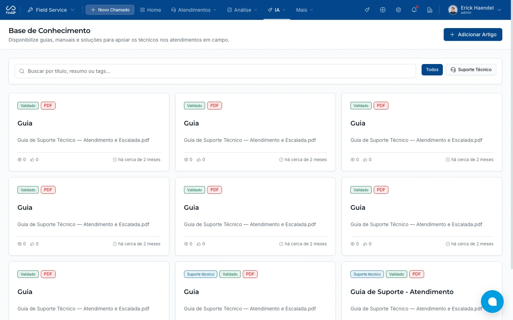Click Suporte técnico tag on 'Guia de Suporte - Atendimento' card
The width and height of the screenshot is (513, 320).
click(367, 274)
